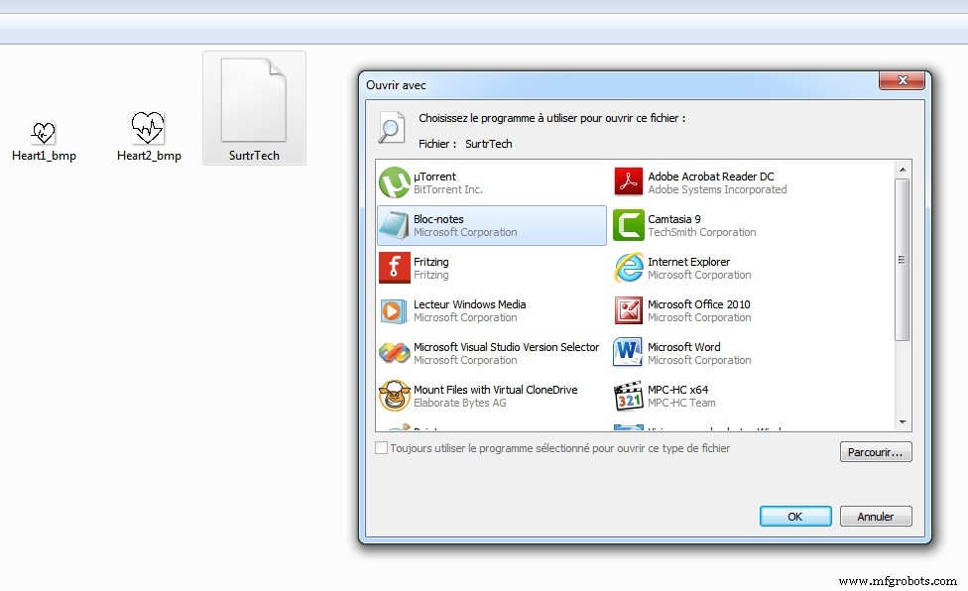968x591 pixels.
Task: Pick the Microsoft Office 2010 icon
Action: [629, 311]
